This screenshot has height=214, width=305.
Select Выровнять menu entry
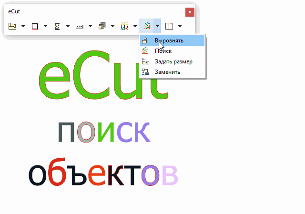click(173, 41)
